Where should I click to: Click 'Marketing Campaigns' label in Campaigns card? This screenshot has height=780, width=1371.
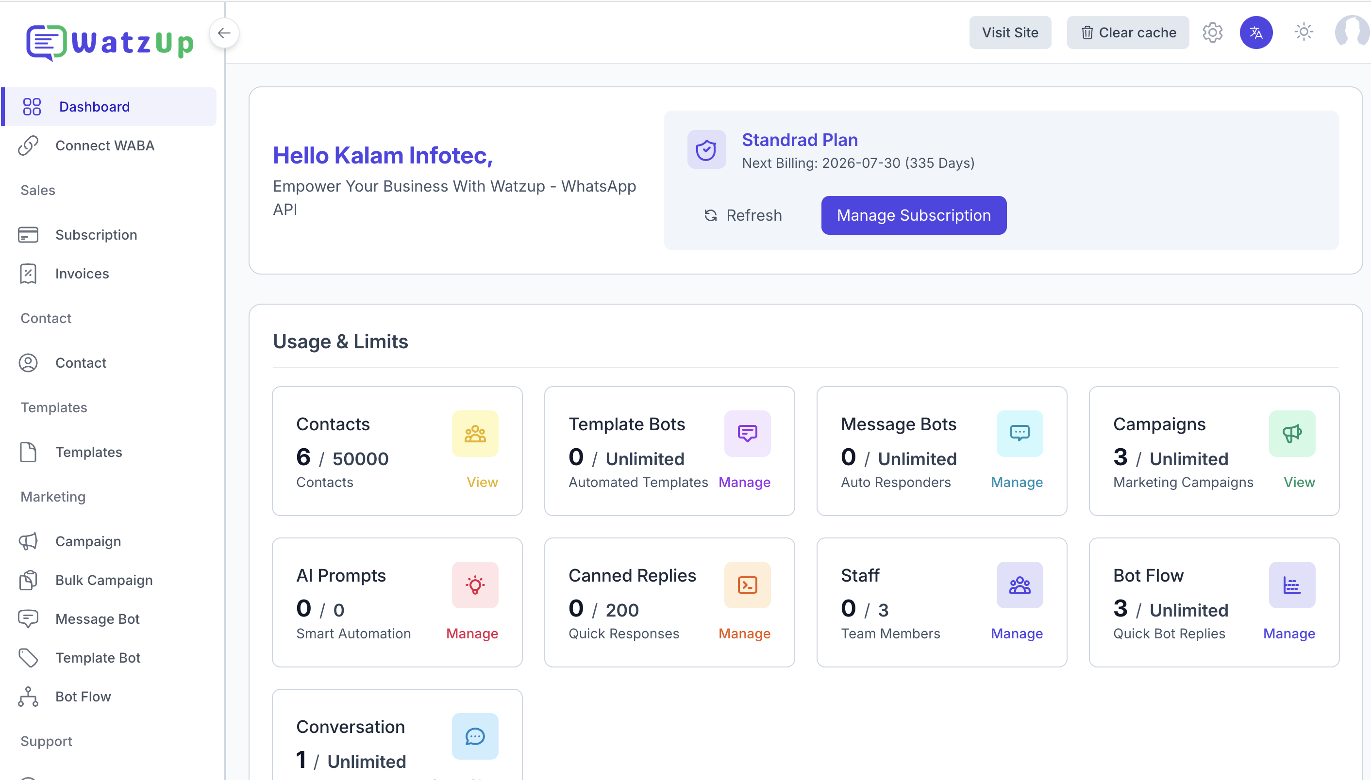coord(1183,482)
